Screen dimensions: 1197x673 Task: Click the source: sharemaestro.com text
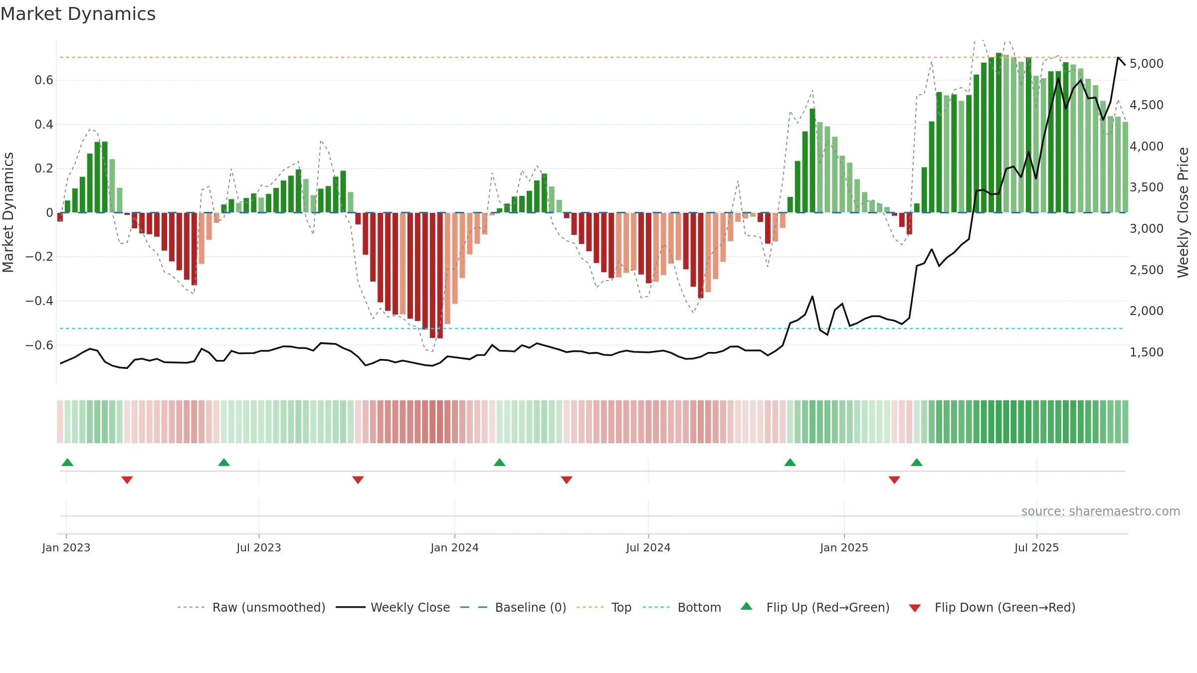point(1101,511)
